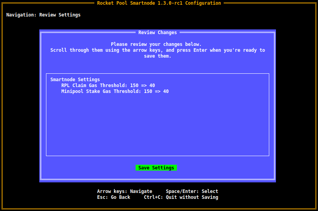Click the Save Settings button
This screenshot has width=318, height=211.
[156, 168]
